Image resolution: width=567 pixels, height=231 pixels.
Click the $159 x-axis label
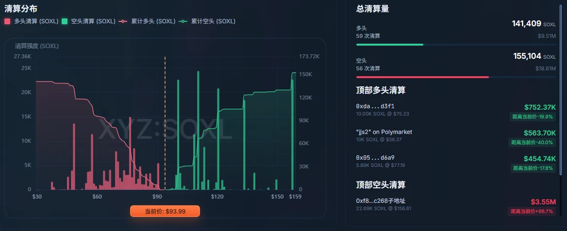tap(295, 197)
